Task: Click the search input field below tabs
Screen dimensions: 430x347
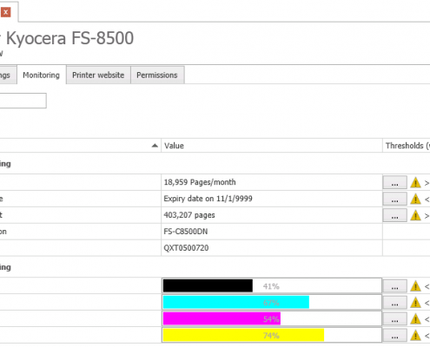Action: [23, 101]
